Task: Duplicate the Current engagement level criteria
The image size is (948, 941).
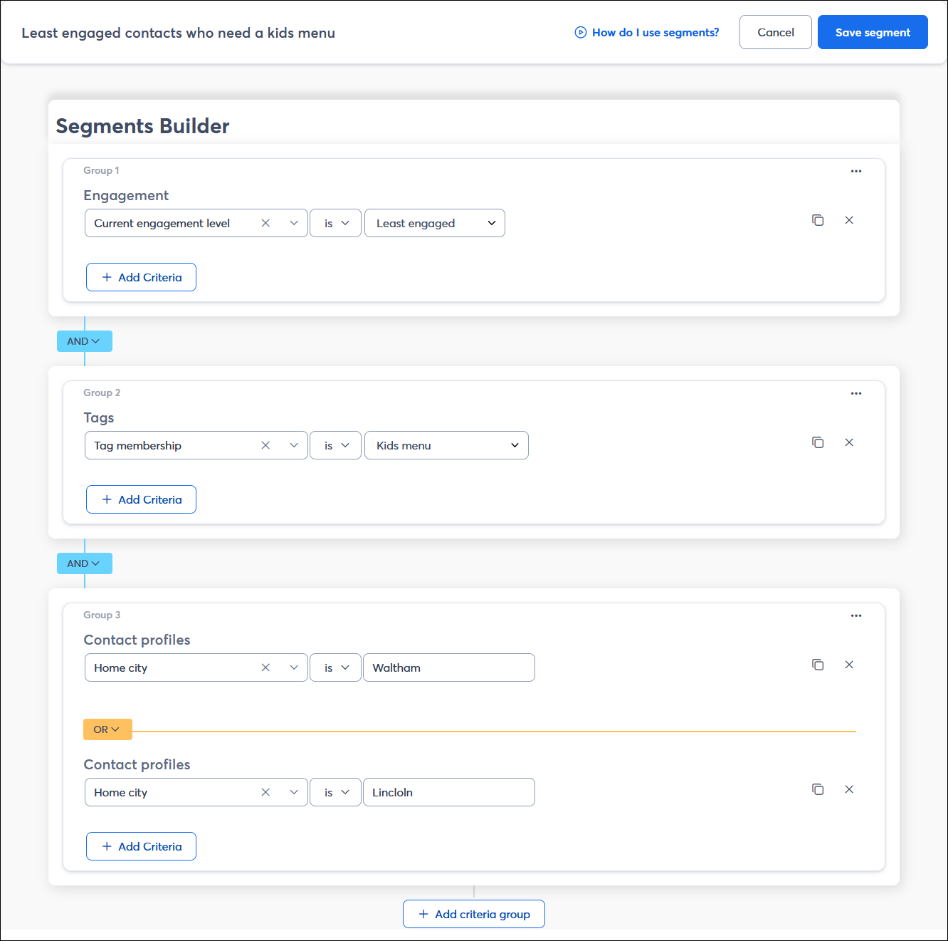Action: tap(818, 220)
